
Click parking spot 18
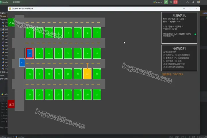[x=49, y=74]
